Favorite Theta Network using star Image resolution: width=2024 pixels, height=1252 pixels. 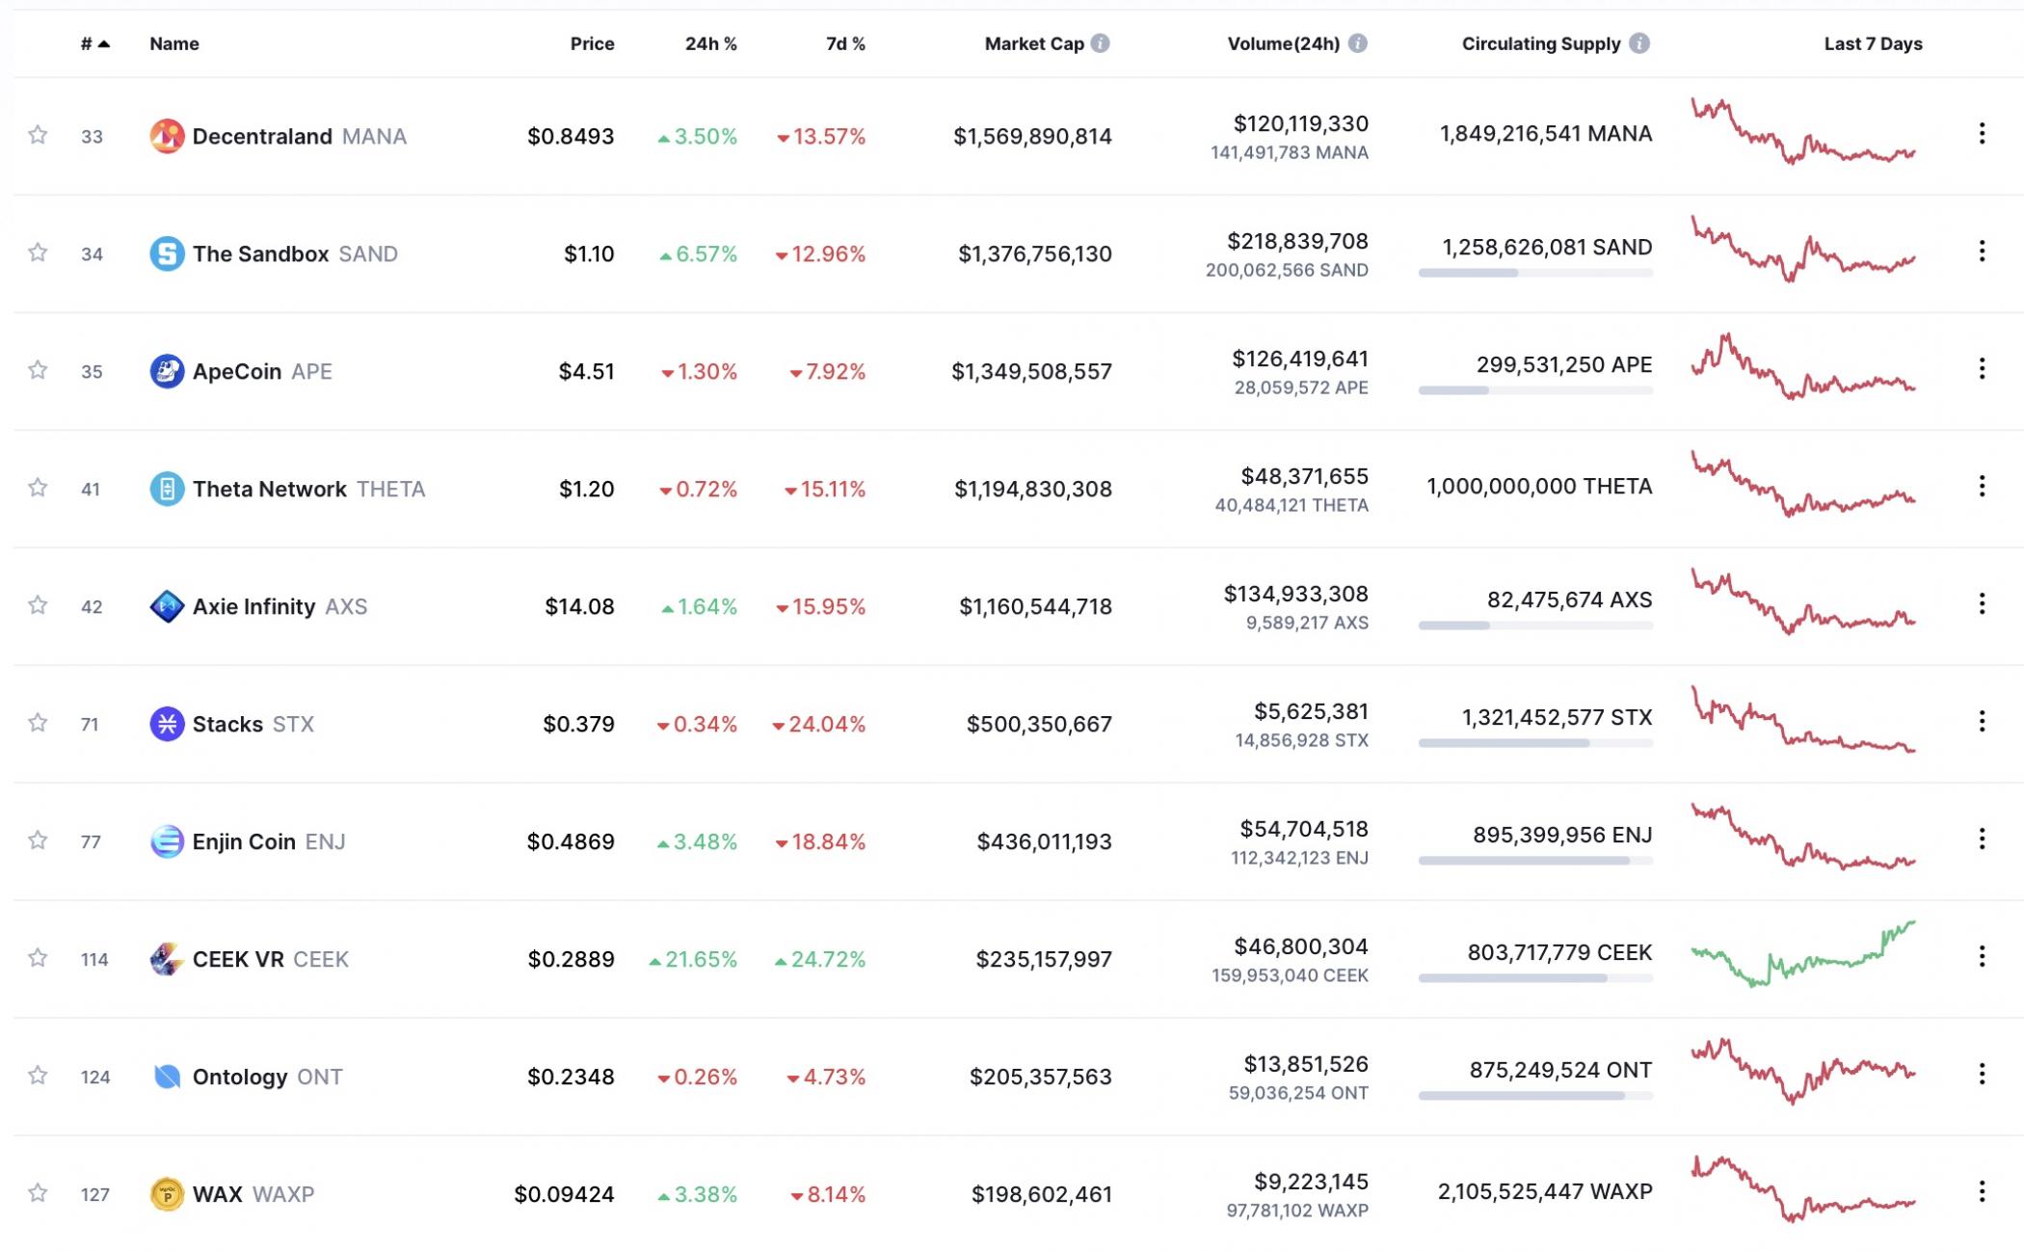coord(38,488)
